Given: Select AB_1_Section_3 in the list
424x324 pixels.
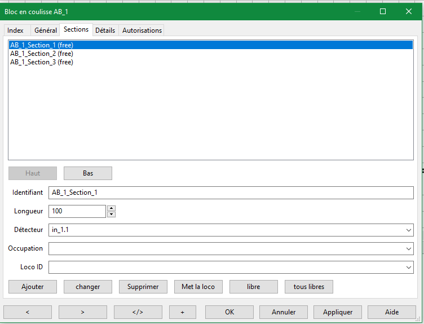Looking at the screenshot, I should (41, 62).
